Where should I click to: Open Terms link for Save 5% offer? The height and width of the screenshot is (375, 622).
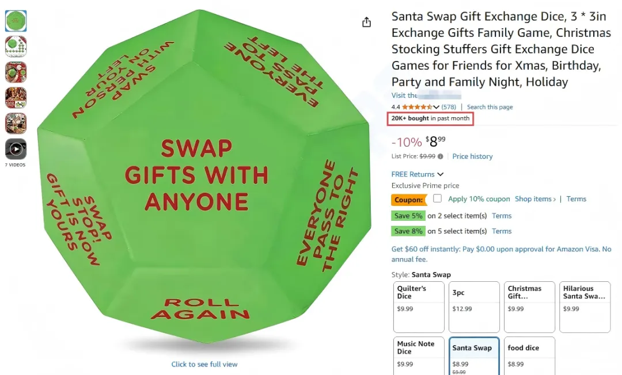pyautogui.click(x=502, y=216)
